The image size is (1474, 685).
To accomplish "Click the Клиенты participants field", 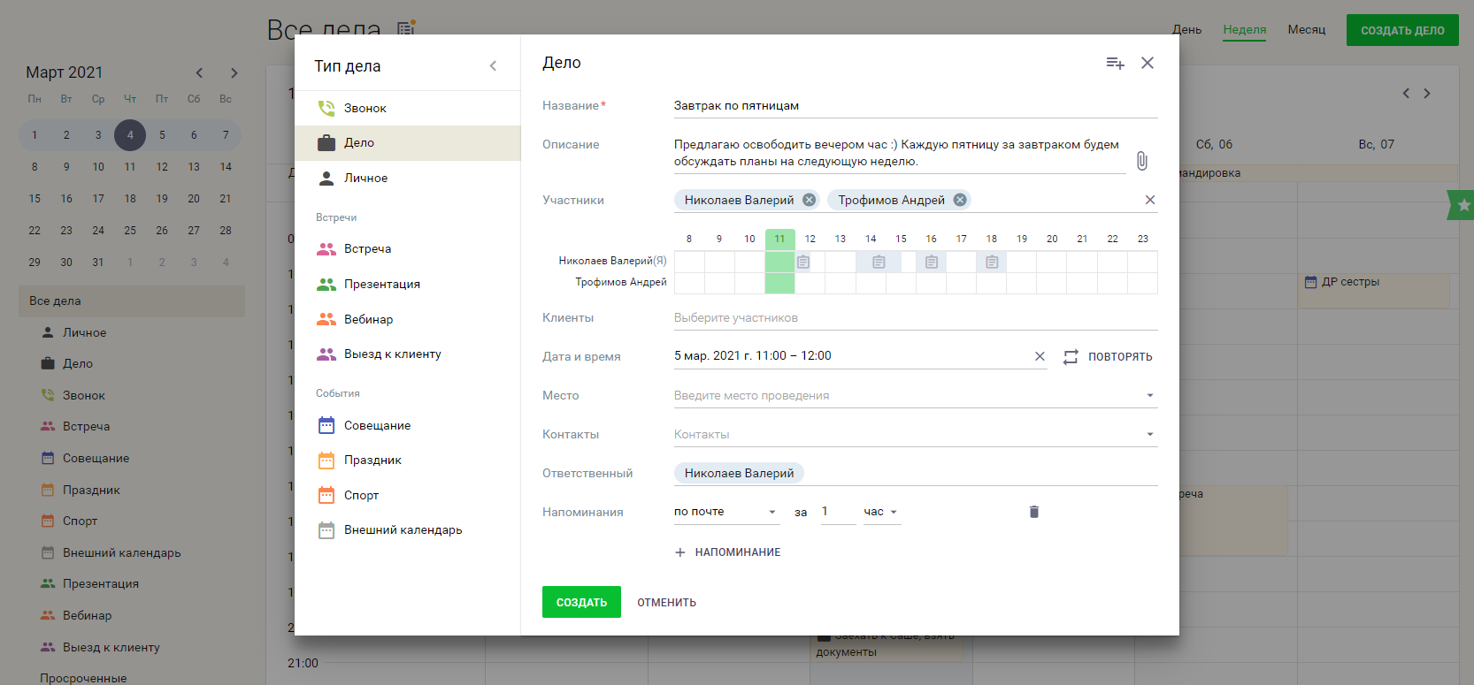I will click(916, 318).
